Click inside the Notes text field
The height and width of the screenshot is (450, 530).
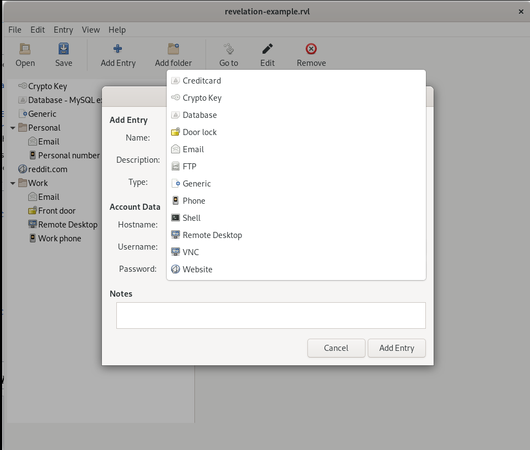(x=270, y=315)
